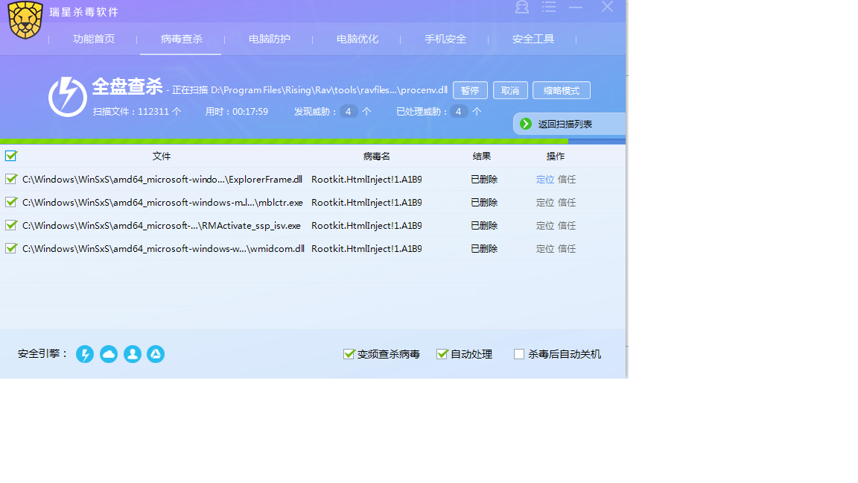858x483 pixels.
Task: Enable 杀毒后自动关机 checkbox
Action: click(x=519, y=354)
